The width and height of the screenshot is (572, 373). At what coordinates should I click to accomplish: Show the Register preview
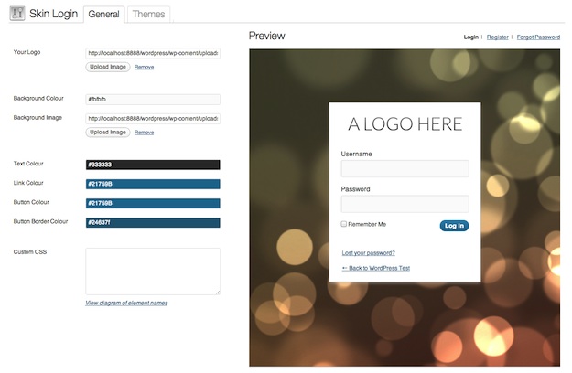pos(497,37)
